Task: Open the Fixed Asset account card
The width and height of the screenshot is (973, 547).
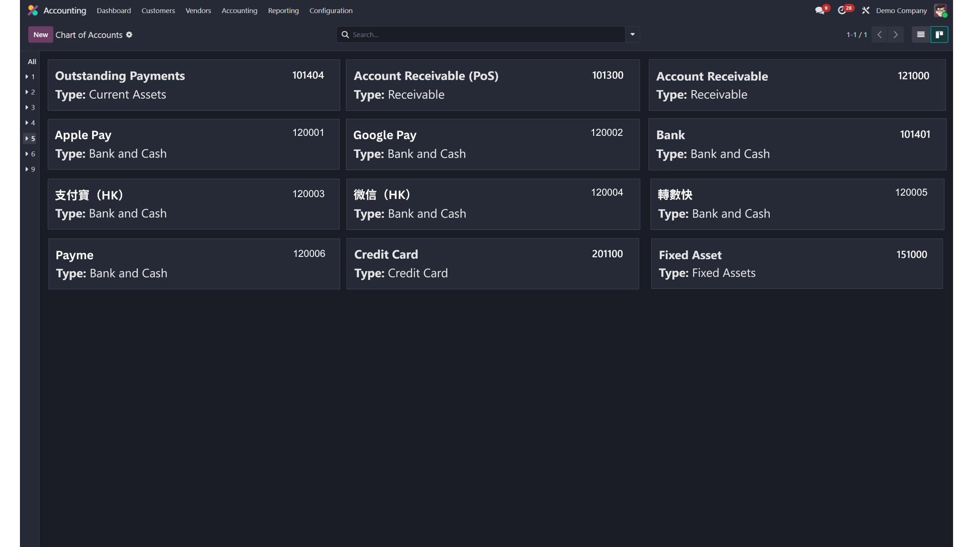Action: pyautogui.click(x=797, y=264)
